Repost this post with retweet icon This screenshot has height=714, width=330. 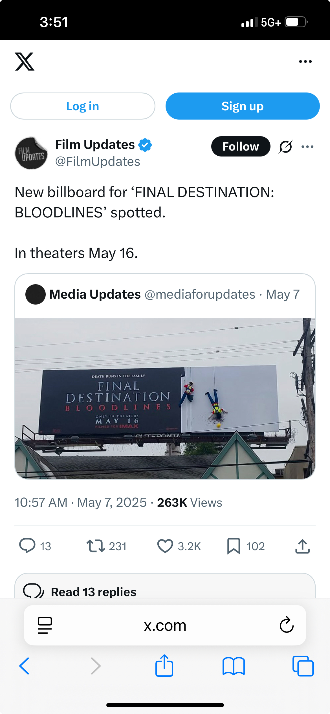tap(96, 546)
